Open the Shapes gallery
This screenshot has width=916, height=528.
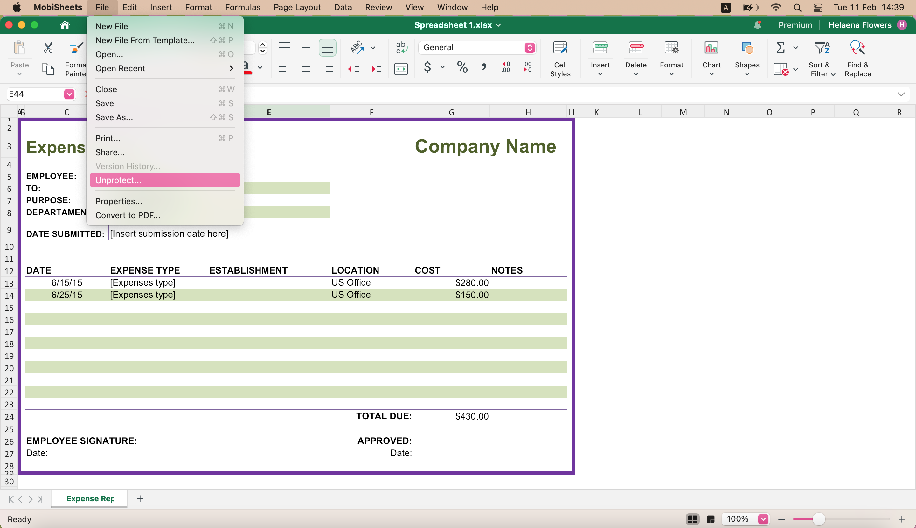[x=747, y=58]
